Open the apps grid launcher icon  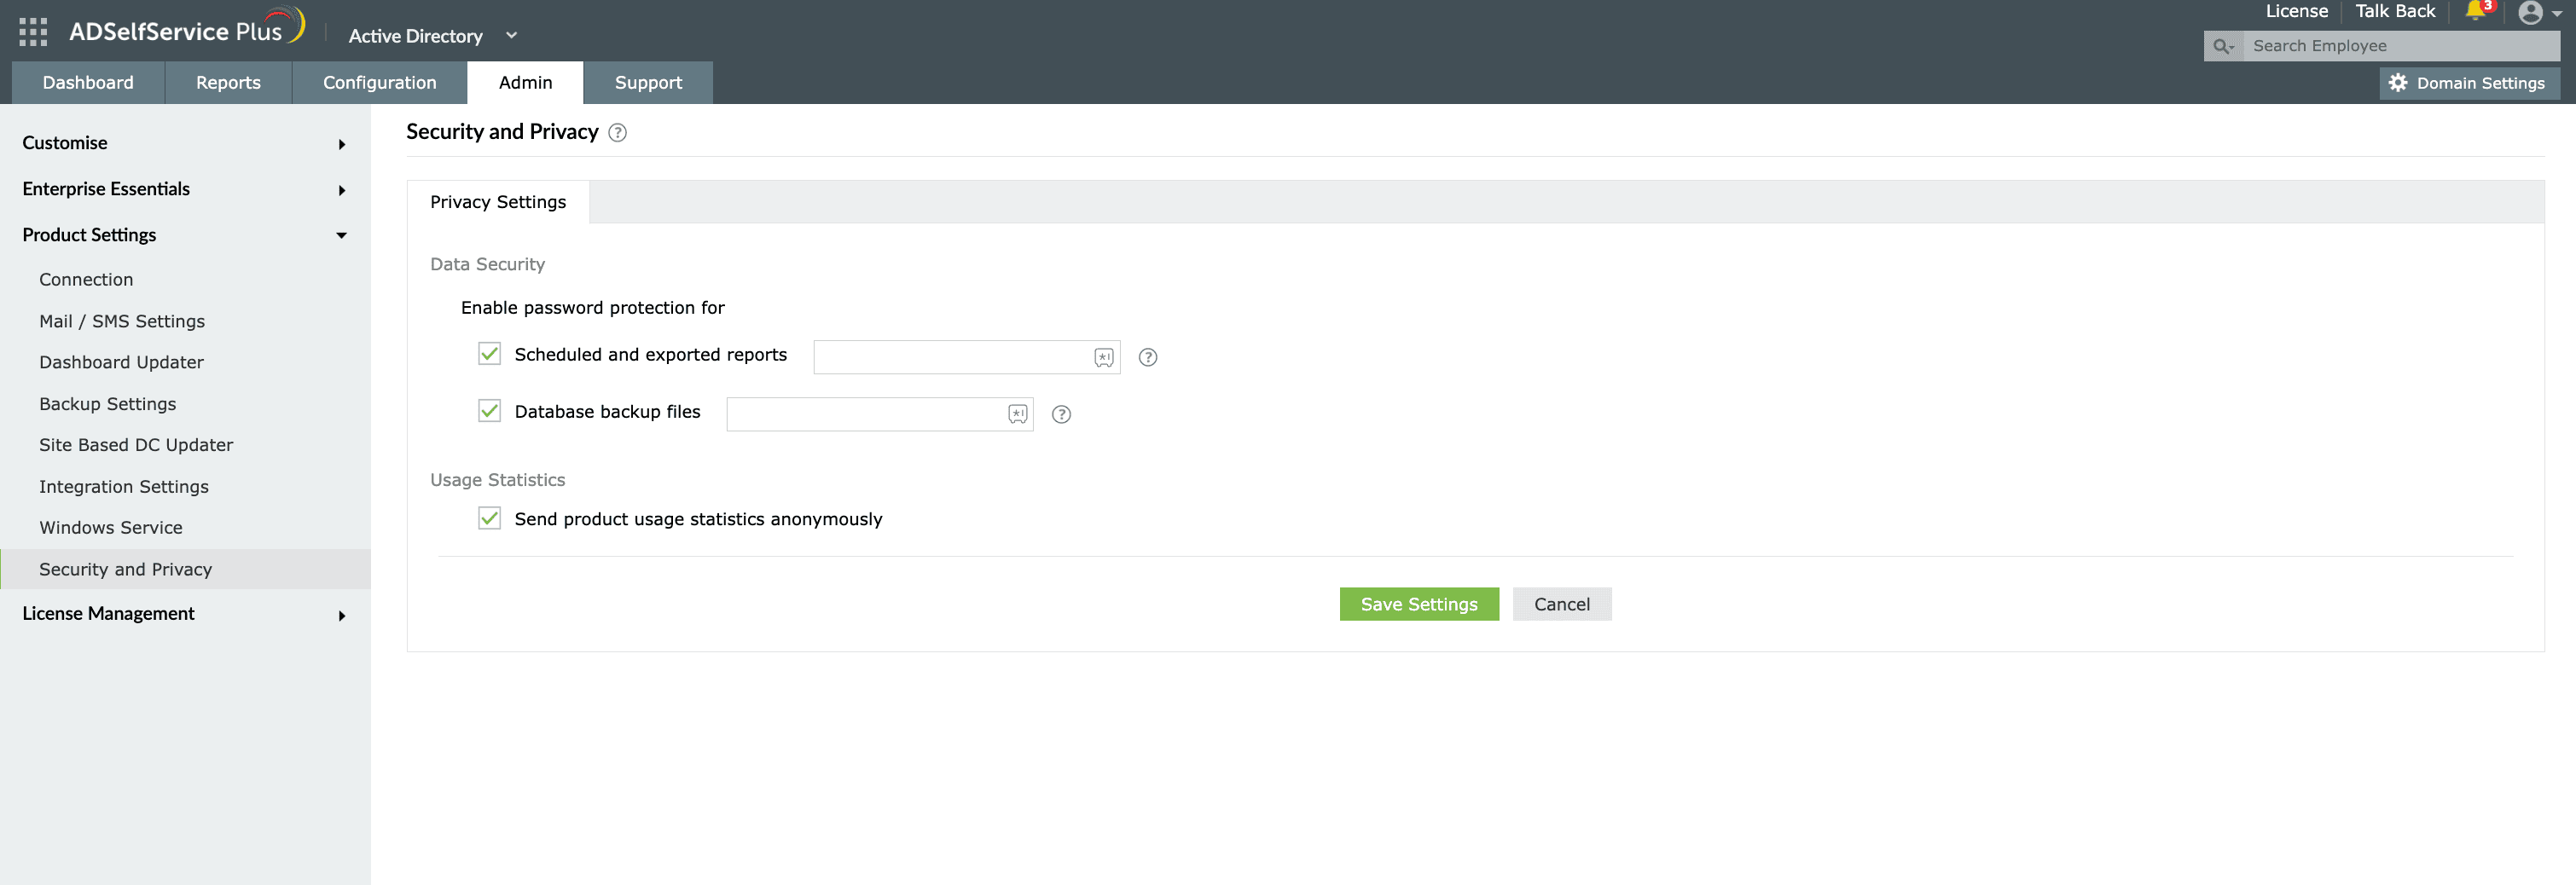[33, 32]
